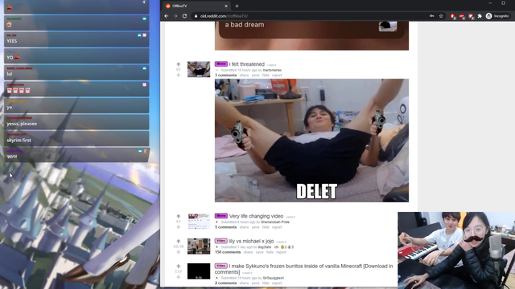Click save under 'I felt threatened'
Screen dimensions: 515x289
coord(256,75)
